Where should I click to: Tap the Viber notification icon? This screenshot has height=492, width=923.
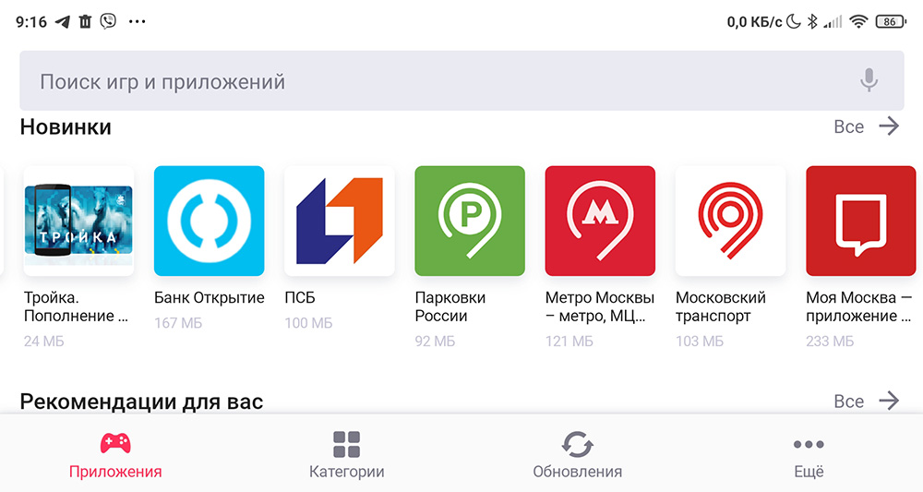108,22
